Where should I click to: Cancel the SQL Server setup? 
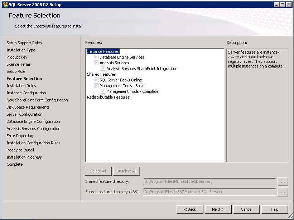click(x=247, y=209)
